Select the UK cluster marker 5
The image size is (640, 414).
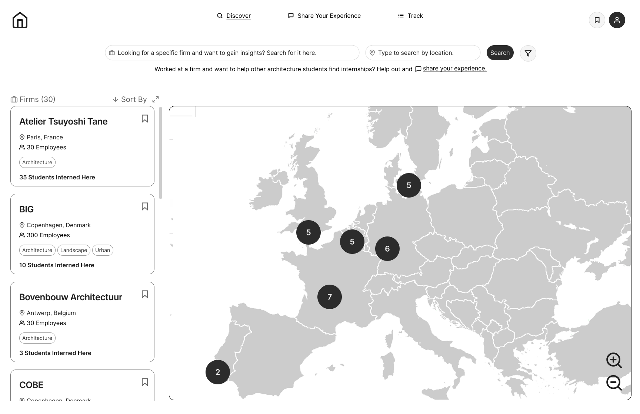309,232
